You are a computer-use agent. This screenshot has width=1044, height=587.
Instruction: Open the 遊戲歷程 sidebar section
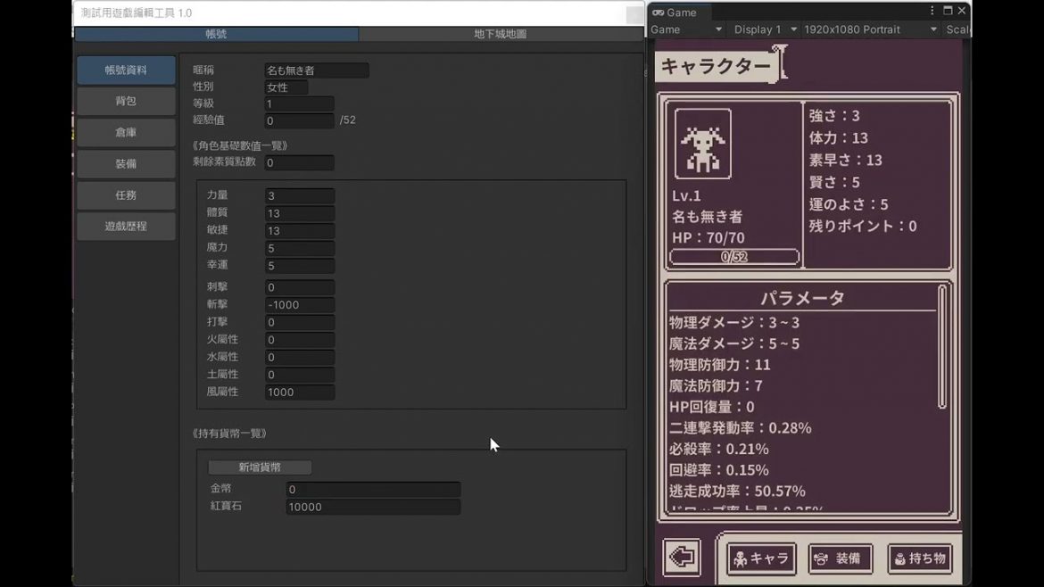[x=126, y=227]
